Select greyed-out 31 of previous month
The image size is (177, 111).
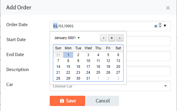[58, 55]
